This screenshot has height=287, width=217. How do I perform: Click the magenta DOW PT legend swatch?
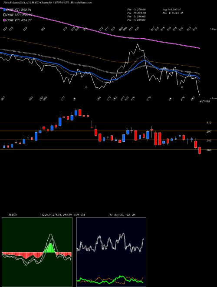pyautogui.click(x=5, y=20)
